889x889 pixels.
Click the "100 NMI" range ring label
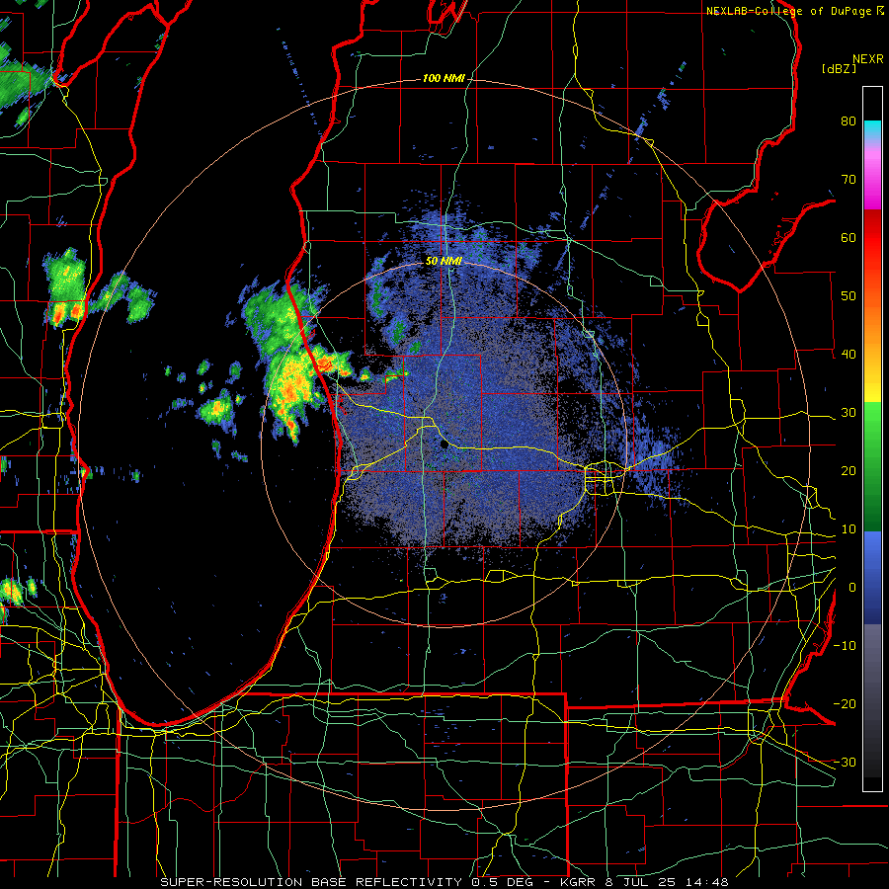444,78
